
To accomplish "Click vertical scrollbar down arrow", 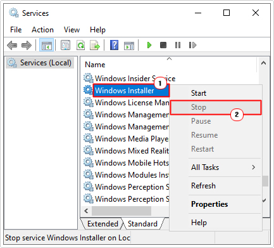I will point(264,200).
